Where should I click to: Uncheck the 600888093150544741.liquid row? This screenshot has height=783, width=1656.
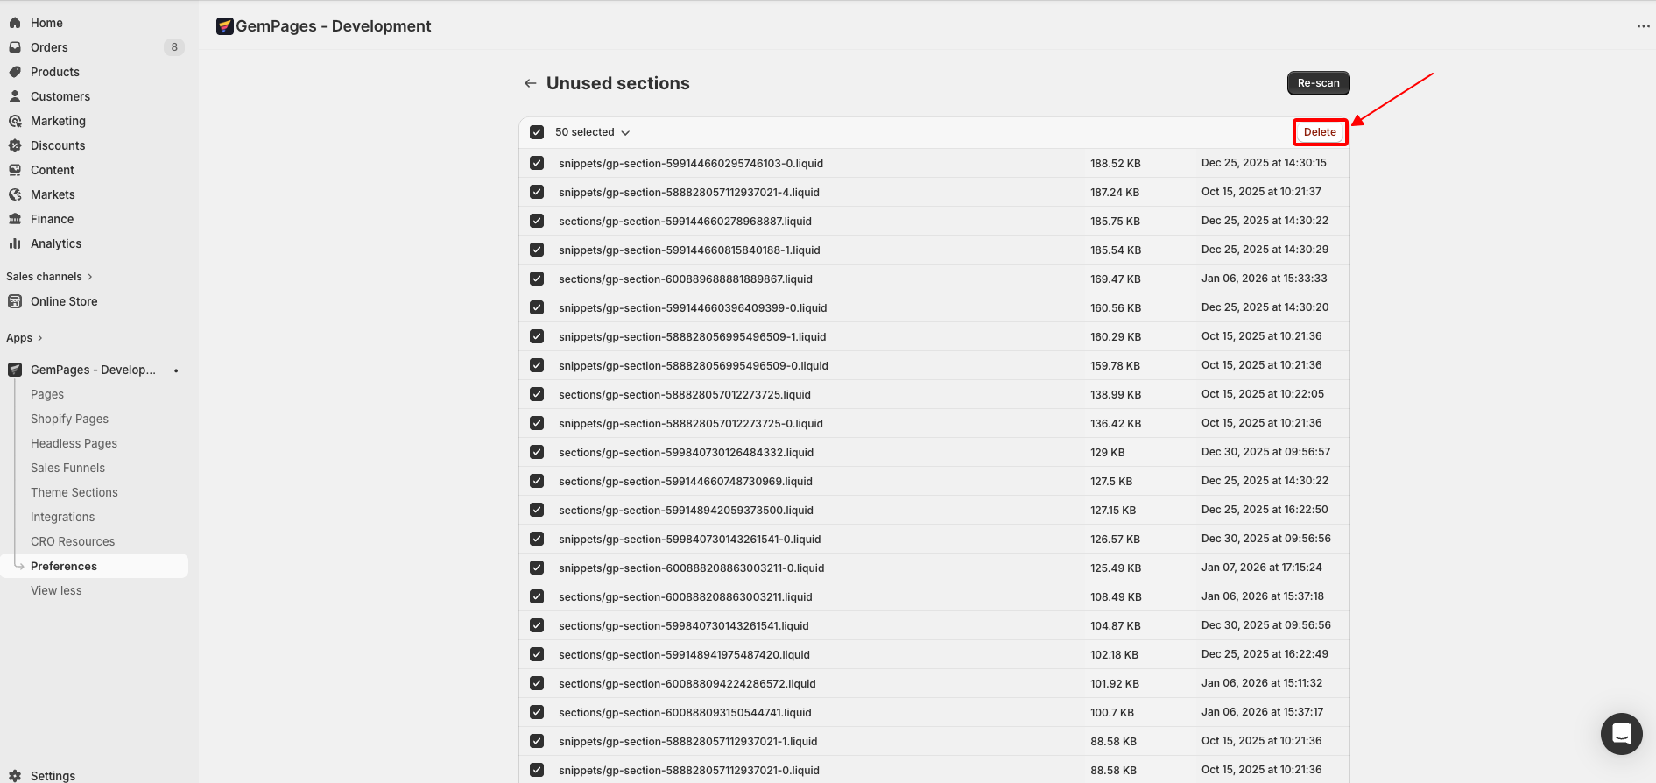pyautogui.click(x=537, y=712)
